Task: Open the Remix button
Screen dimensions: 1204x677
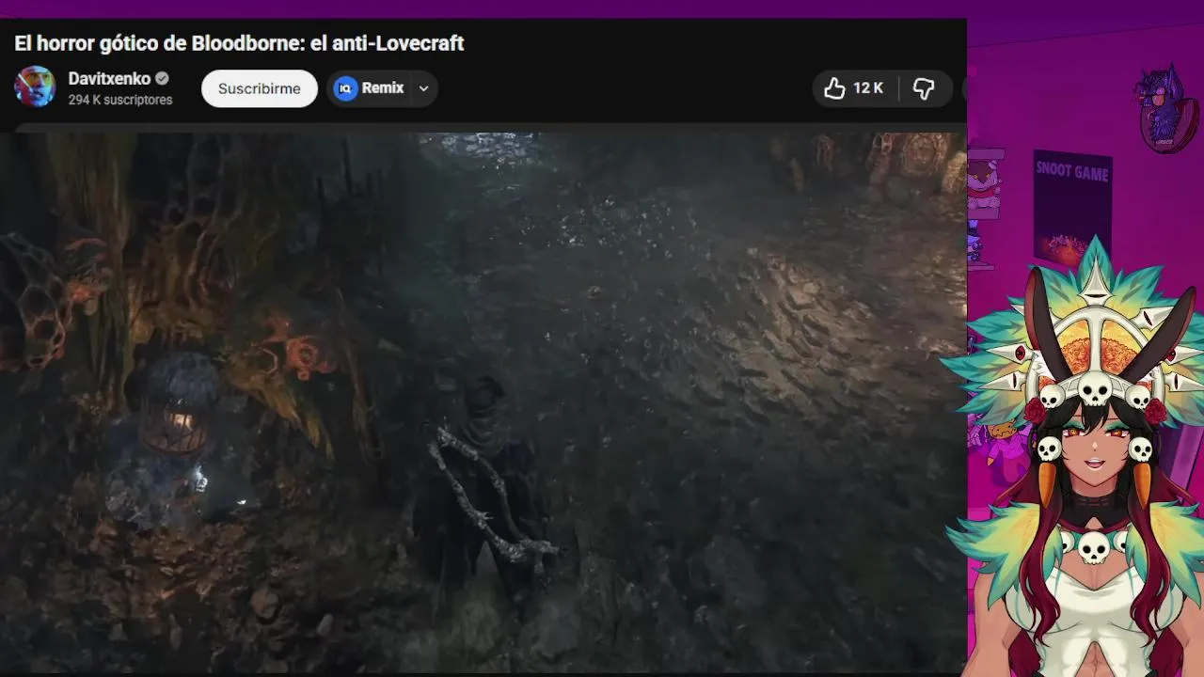Action: tap(370, 88)
